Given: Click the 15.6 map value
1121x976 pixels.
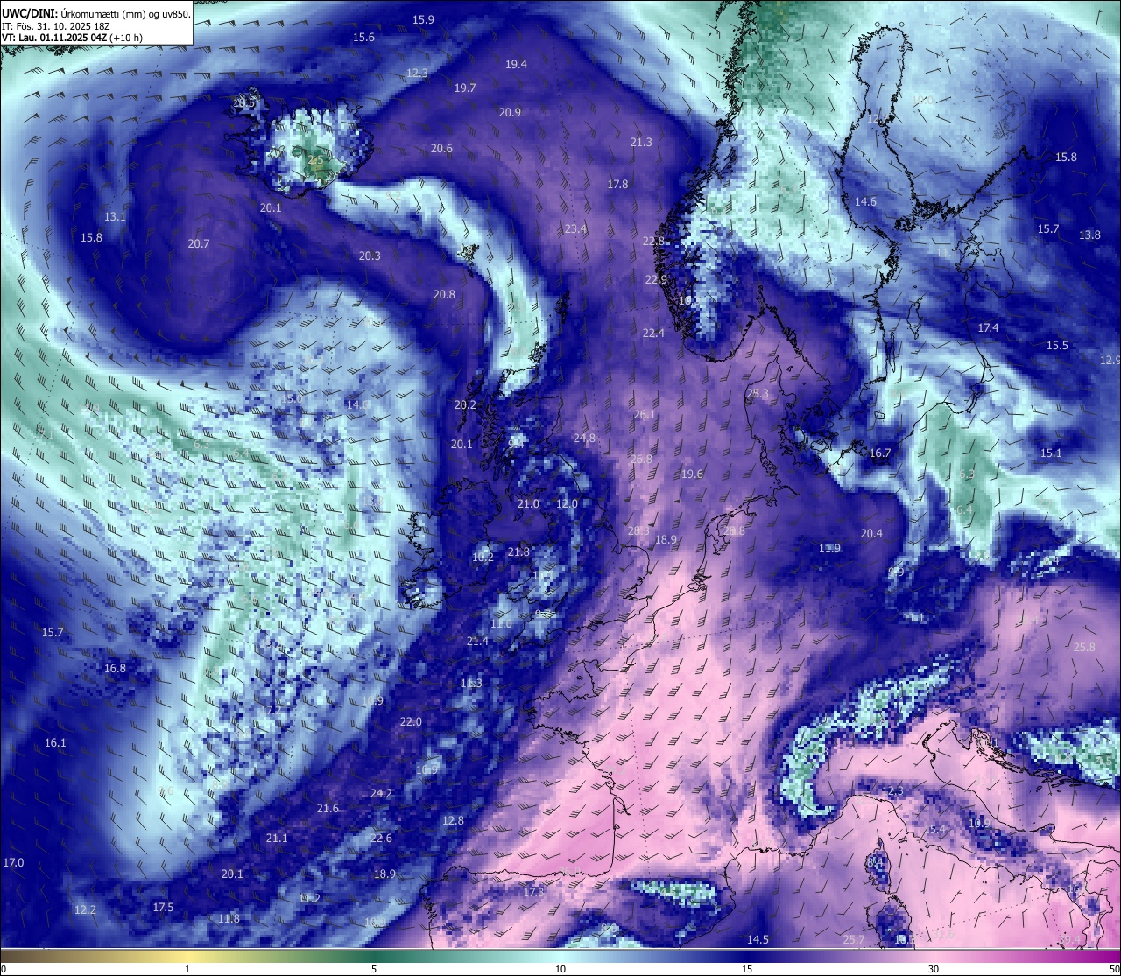Looking at the screenshot, I should click(x=364, y=37).
